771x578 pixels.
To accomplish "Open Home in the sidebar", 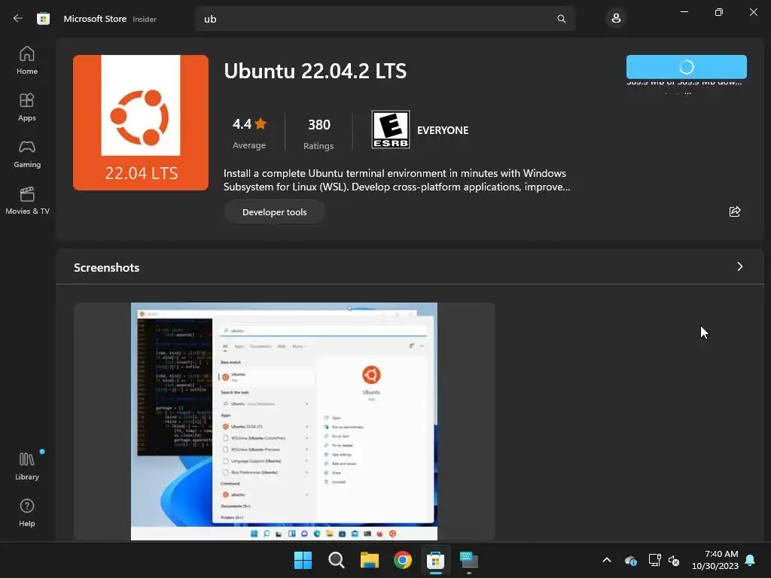I will [x=27, y=60].
